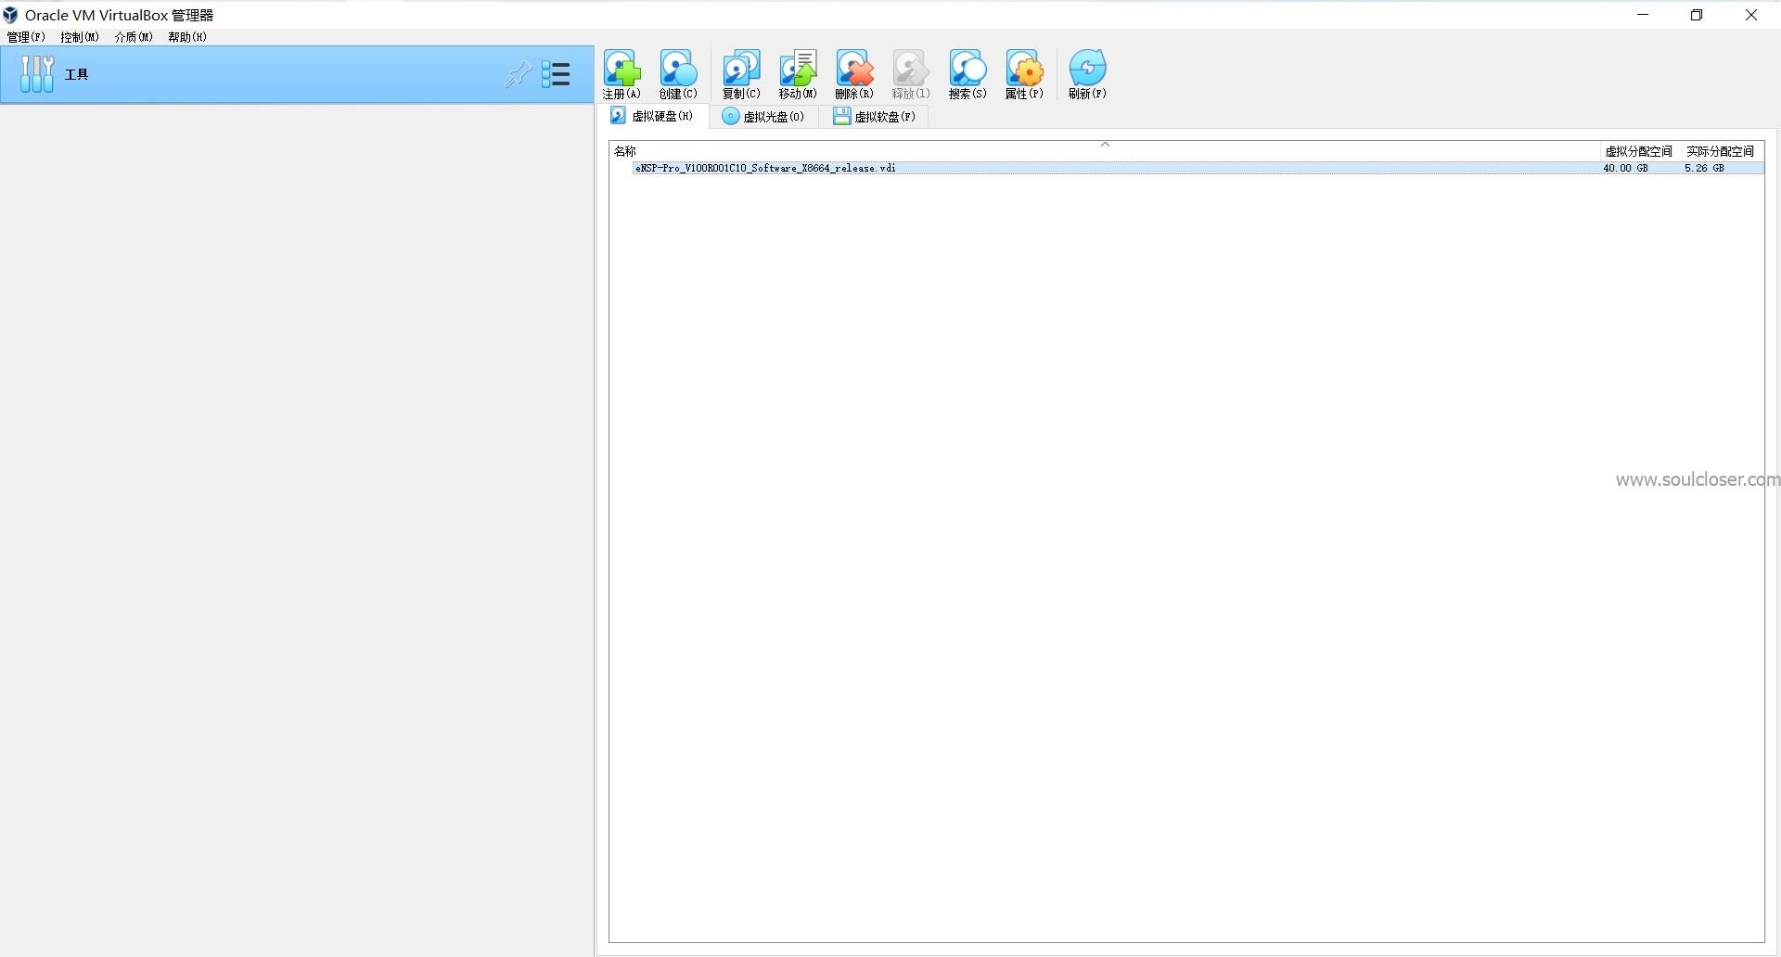Screen dimensions: 1781x957
Task: Click the pin icon in 工具 row
Action: (518, 74)
